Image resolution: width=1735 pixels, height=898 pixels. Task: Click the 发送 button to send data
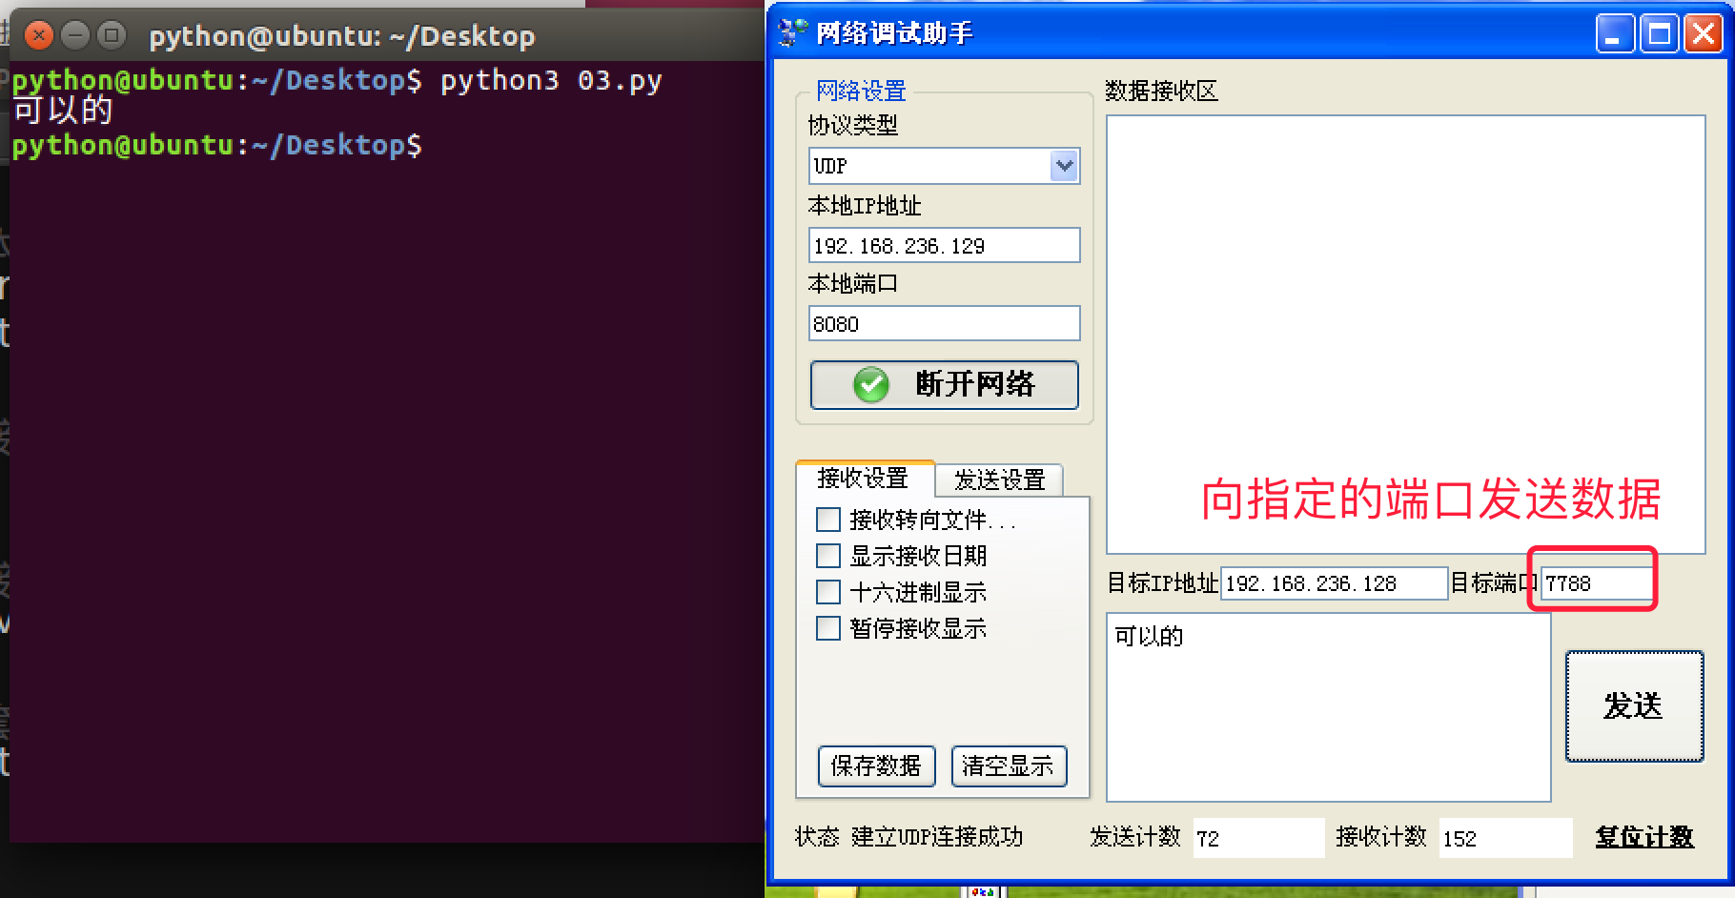tap(1634, 706)
